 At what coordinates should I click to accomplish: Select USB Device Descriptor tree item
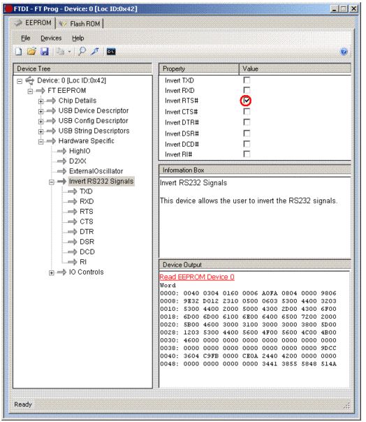(x=94, y=110)
